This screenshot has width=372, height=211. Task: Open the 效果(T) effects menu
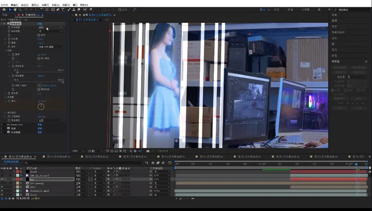[x=45, y=5]
